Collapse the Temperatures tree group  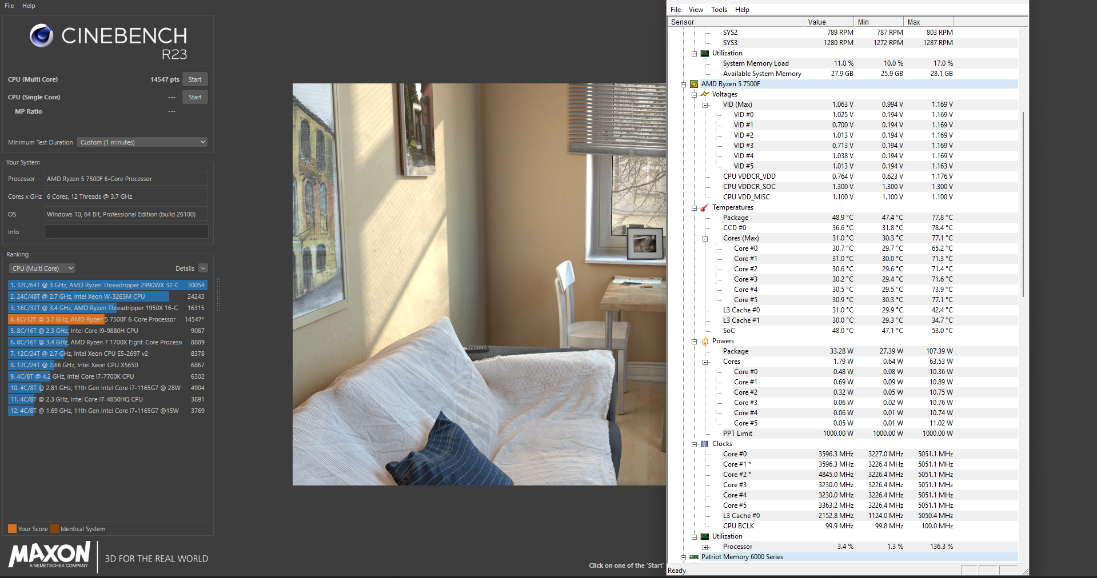pyautogui.click(x=694, y=207)
